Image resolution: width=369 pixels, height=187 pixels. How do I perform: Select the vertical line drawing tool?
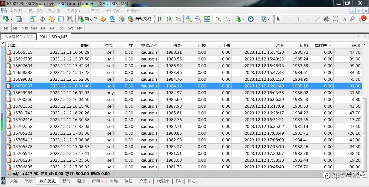pos(298,19)
